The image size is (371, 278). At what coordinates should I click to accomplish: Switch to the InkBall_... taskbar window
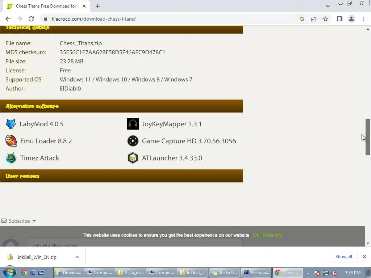click(193, 273)
